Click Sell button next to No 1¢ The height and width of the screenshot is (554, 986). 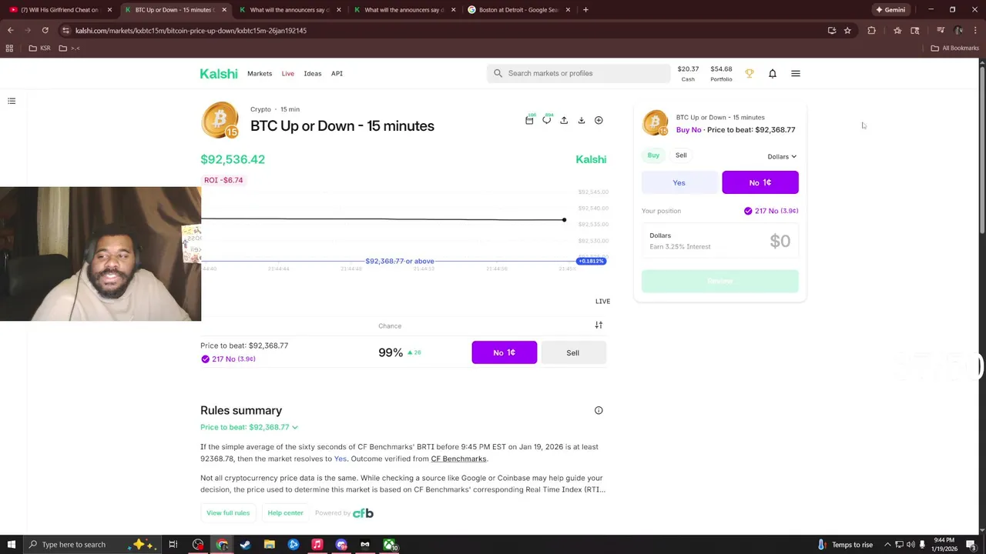(x=573, y=352)
